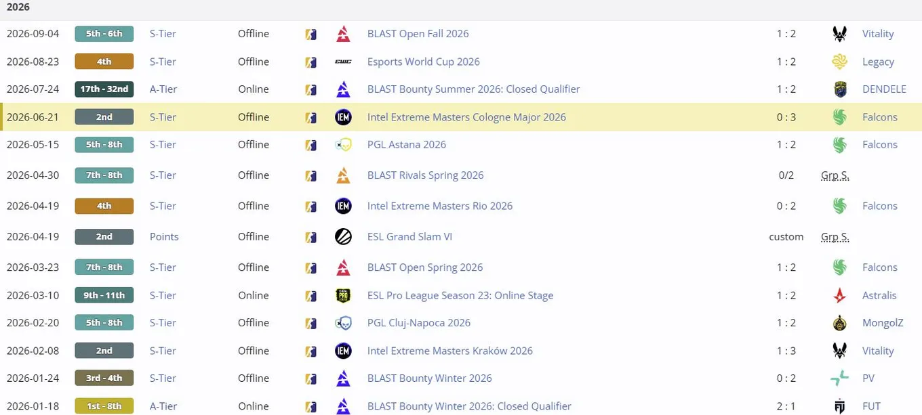Open Astralis team link
Screen dimensions: 922x415
[879, 296]
